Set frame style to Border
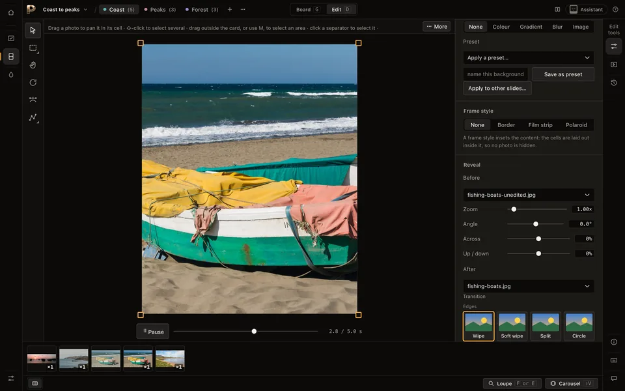The image size is (625, 391). click(x=507, y=125)
